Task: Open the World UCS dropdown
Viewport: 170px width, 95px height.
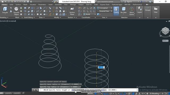Action: [90, 14]
